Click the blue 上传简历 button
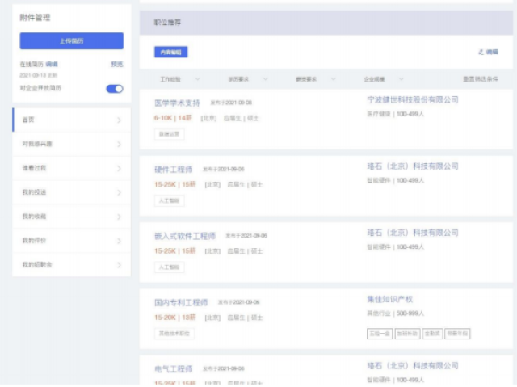The height and width of the screenshot is (387, 517). click(x=72, y=41)
